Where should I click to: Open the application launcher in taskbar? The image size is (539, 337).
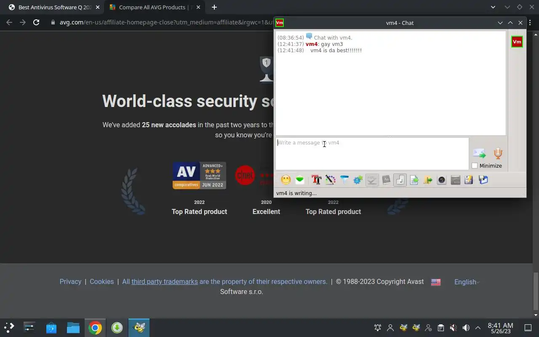9,327
